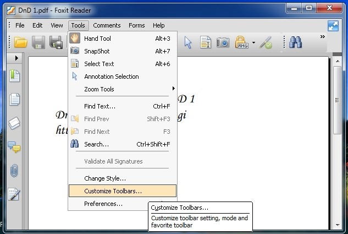Expand the Zoom Tools submenu
This screenshot has width=348, height=234.
[x=123, y=89]
